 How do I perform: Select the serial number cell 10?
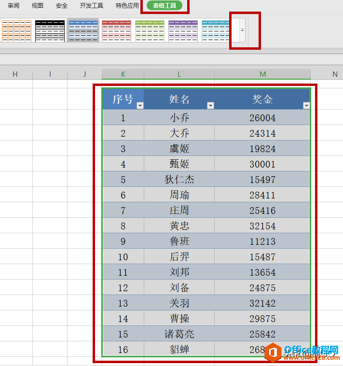click(123, 256)
